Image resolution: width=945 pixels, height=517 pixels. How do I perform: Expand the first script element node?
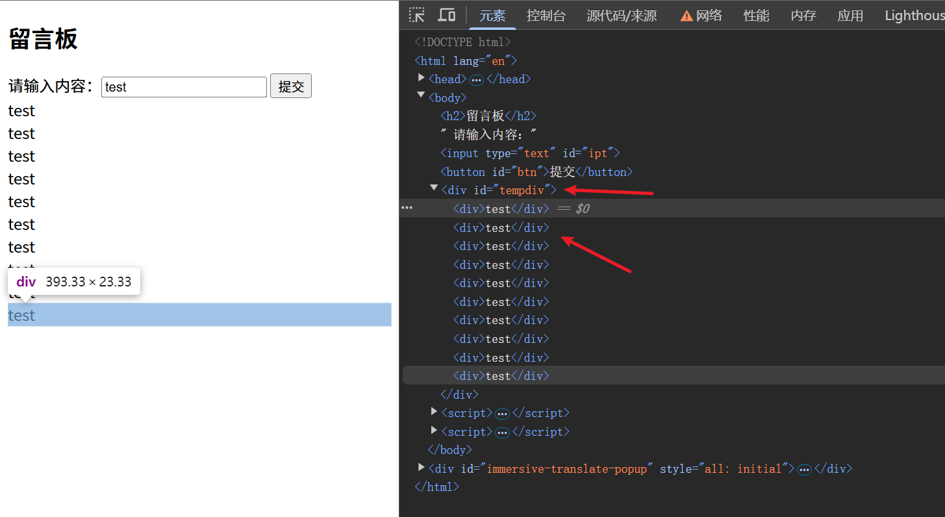coord(434,412)
